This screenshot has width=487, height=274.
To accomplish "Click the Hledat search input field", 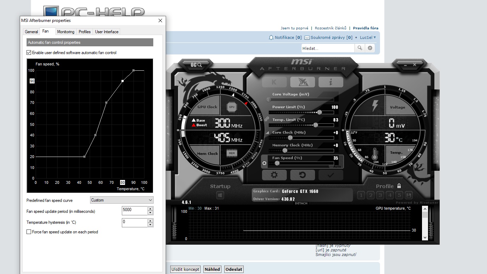I will click(328, 48).
